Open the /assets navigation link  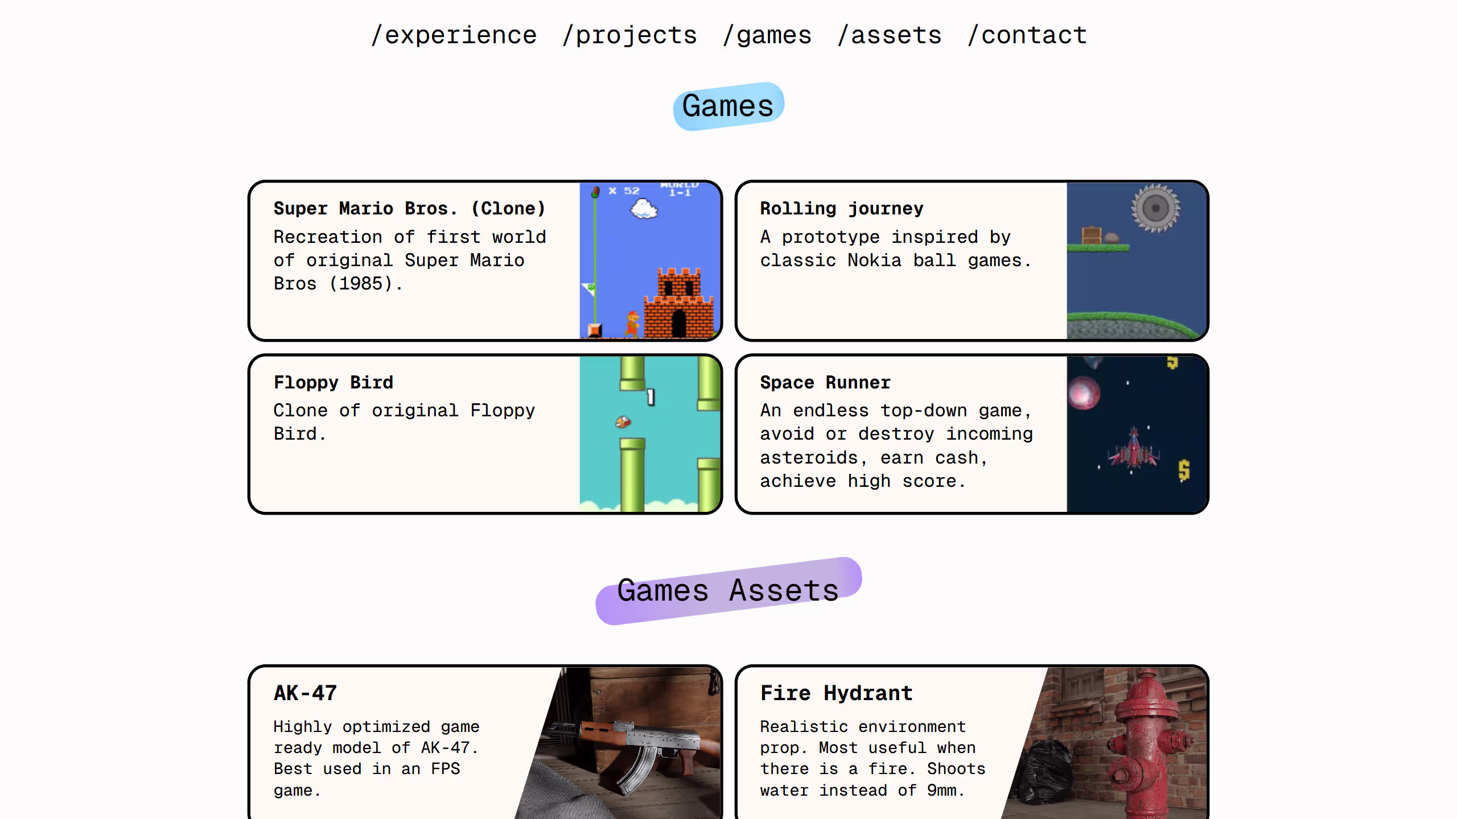(890, 35)
